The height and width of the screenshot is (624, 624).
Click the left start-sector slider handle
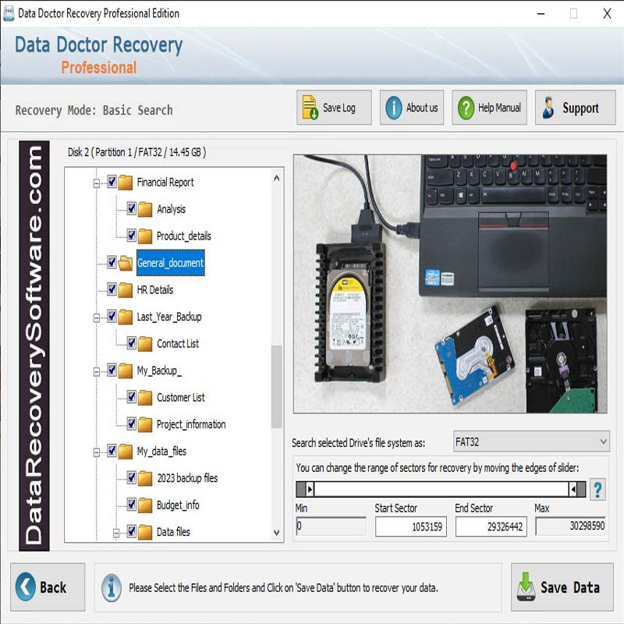[310, 489]
